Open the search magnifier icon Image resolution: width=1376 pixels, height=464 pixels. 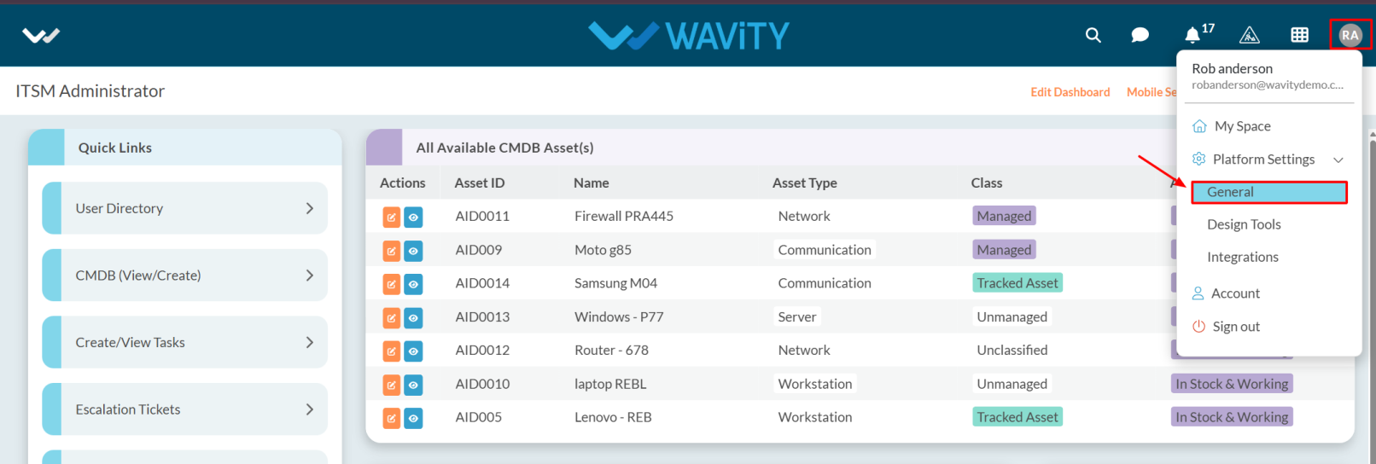1093,35
